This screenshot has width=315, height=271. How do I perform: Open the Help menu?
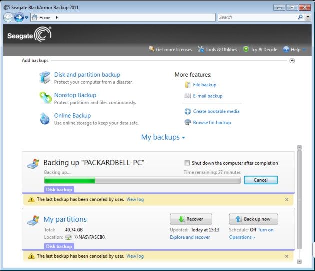click(x=295, y=49)
